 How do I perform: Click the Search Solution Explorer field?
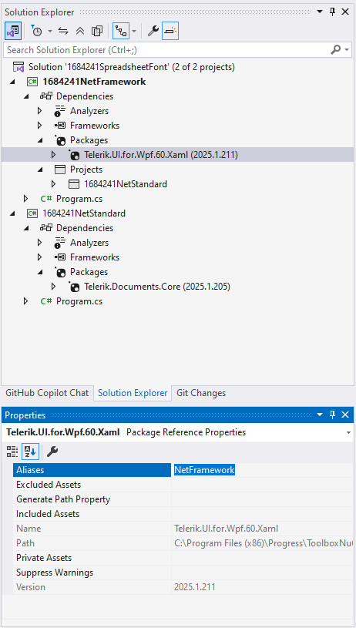[x=166, y=50]
